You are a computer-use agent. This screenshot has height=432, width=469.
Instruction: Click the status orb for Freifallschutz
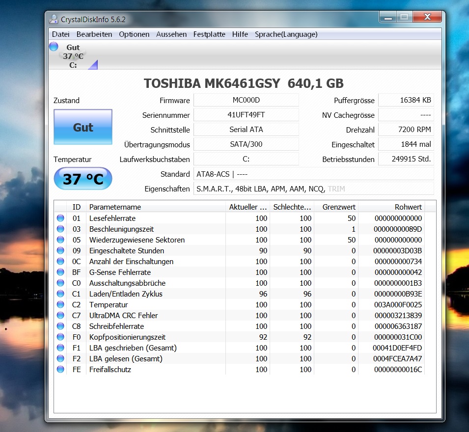60,369
